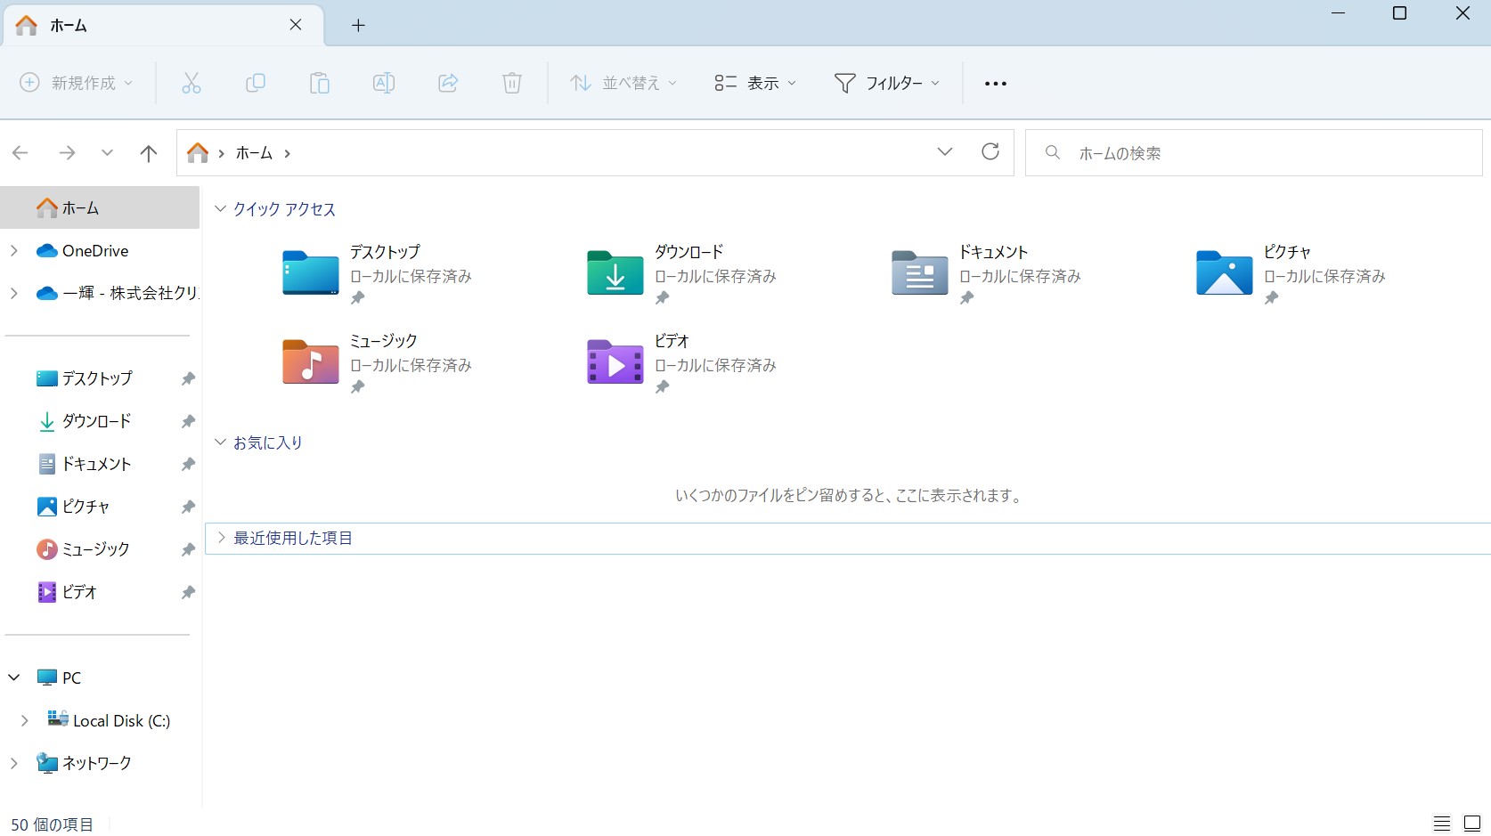1491x836 pixels.
Task: Switch to details view in status bar
Action: [1441, 824]
